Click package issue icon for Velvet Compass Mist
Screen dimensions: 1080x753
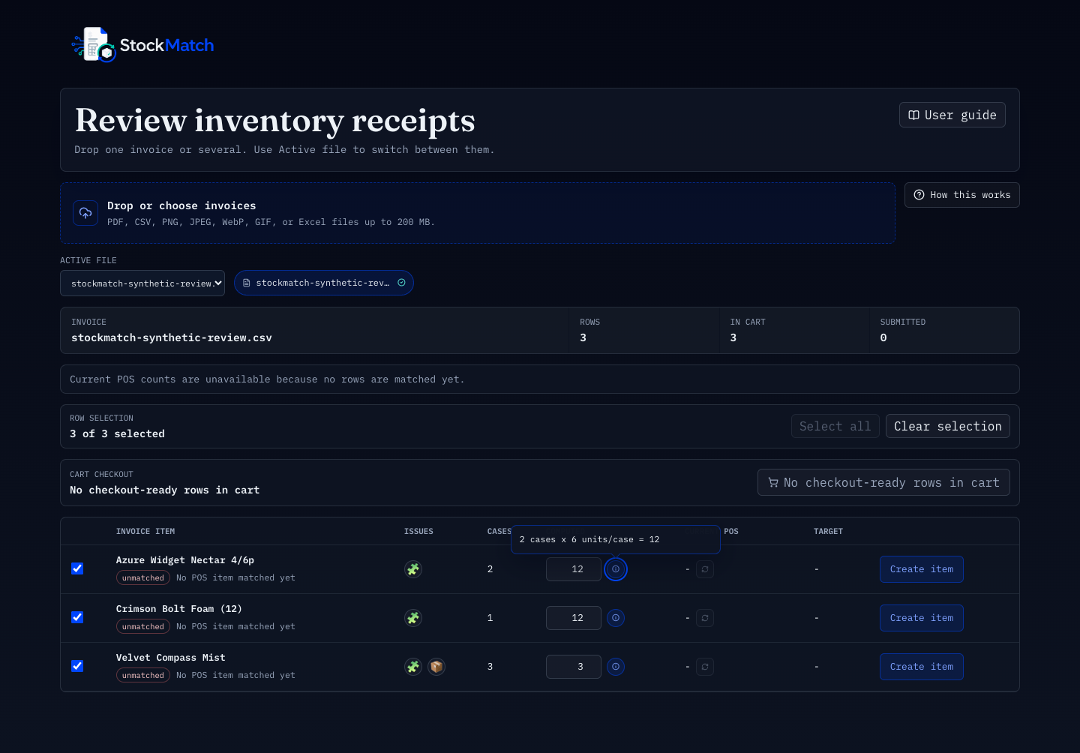click(x=436, y=667)
